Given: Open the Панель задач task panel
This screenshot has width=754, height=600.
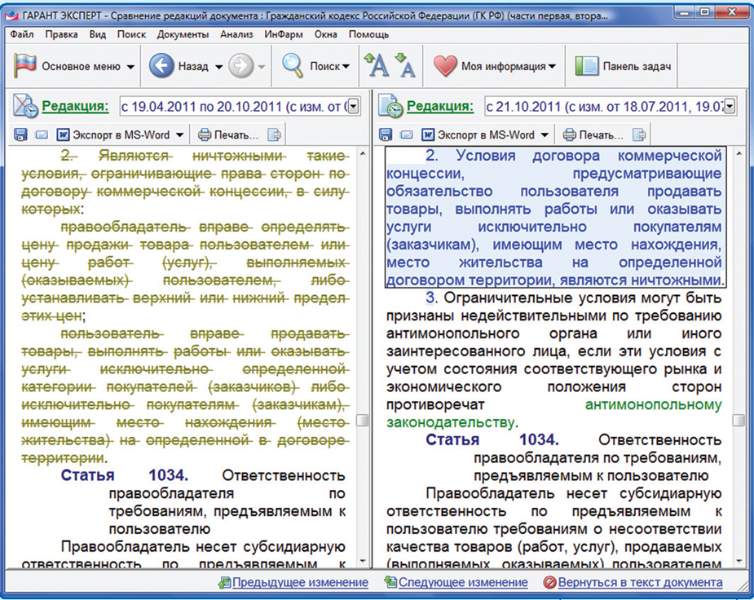Looking at the screenshot, I should pyautogui.click(x=624, y=66).
